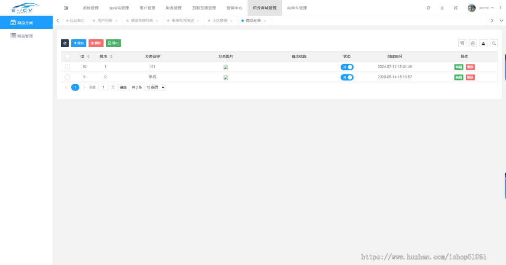Click the next page arrow
Viewport: 506px width, 265px height.
84,87
